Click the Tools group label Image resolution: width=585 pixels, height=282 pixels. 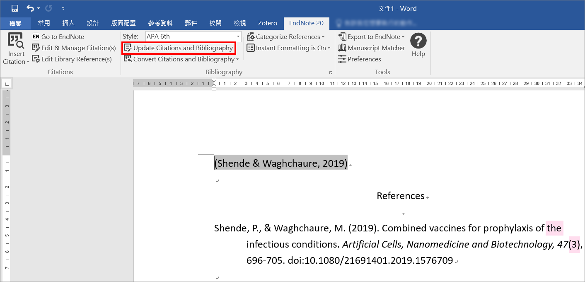tap(382, 72)
